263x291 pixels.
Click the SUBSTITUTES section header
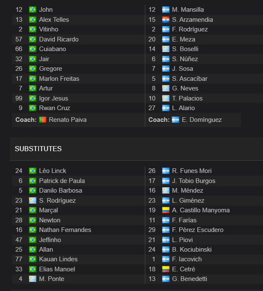pos(38,149)
